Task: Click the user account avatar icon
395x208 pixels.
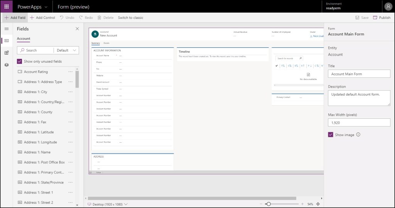Action: pyautogui.click(x=388, y=7)
